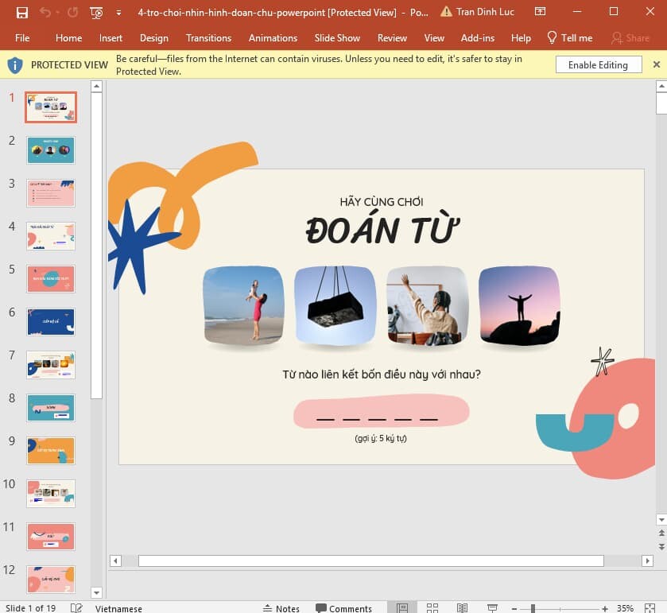
Task: Save the presentation via Quick Access toolbar
Action: (22, 14)
